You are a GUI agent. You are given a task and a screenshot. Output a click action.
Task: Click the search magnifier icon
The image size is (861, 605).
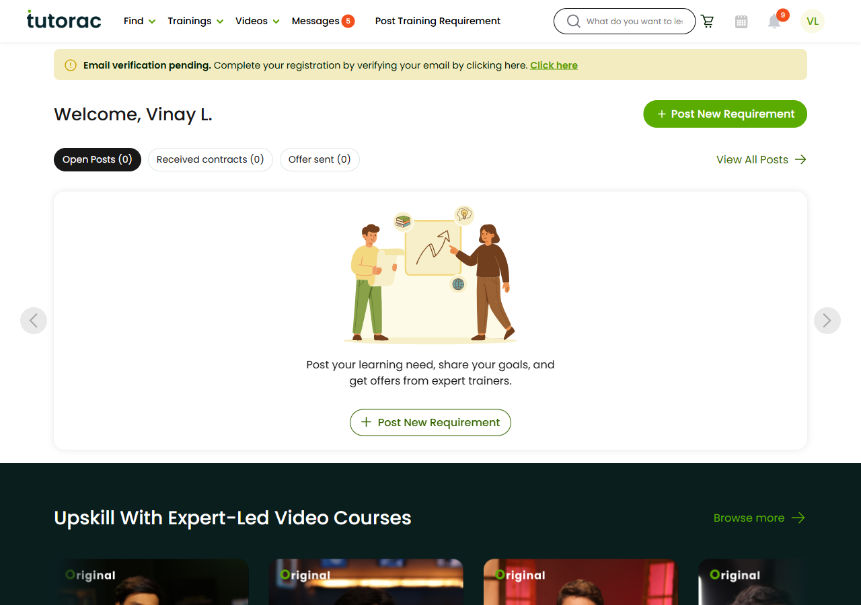pos(573,22)
